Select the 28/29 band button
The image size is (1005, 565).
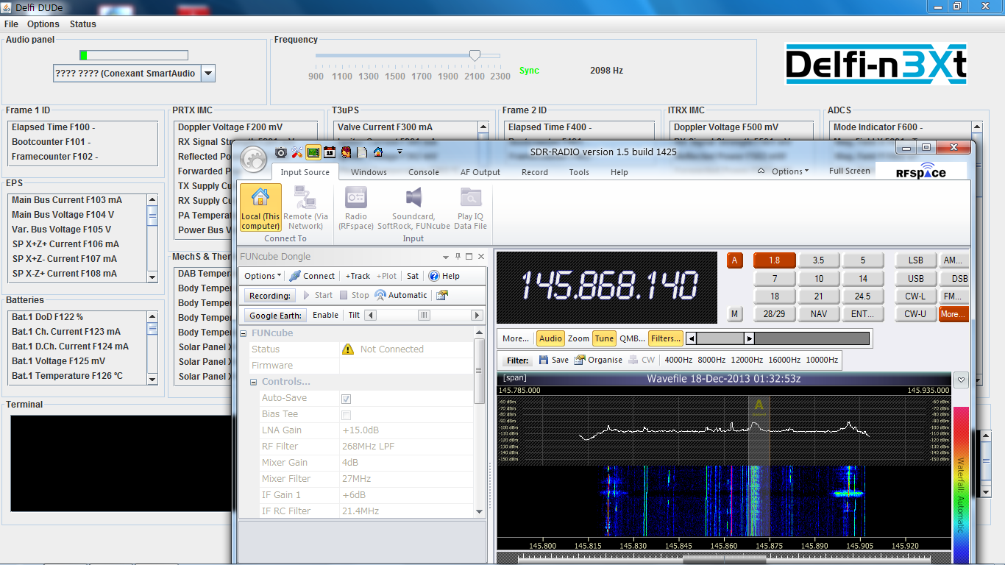[775, 314]
